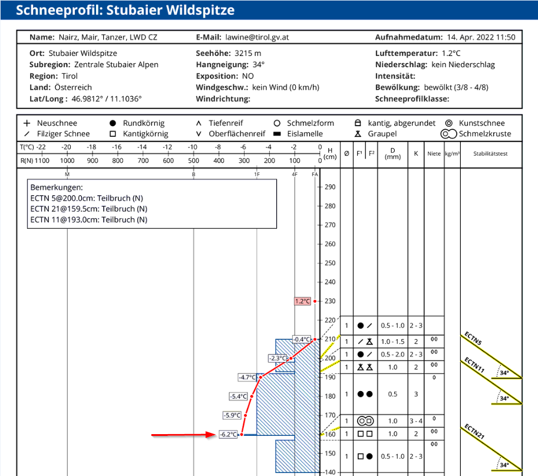Click the Tiefenreif caret symbol in legend

pos(199,123)
